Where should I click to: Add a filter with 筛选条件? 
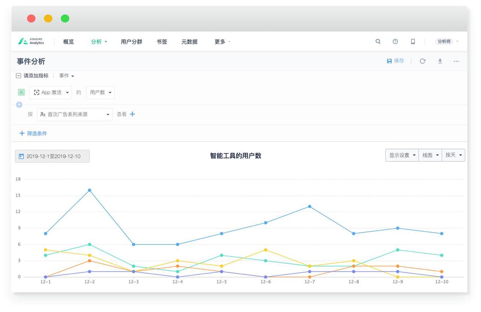click(33, 133)
